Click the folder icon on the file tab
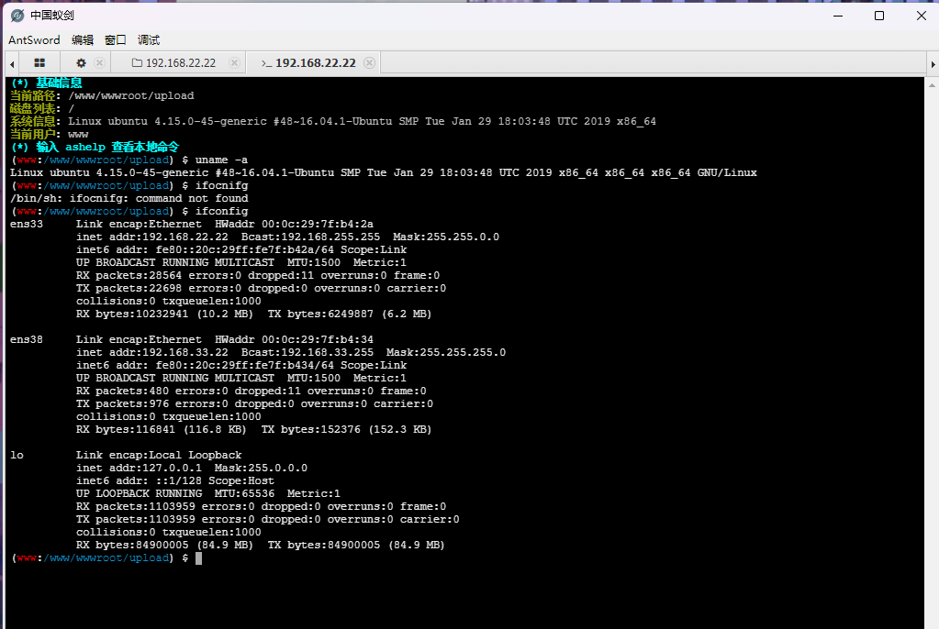 [137, 63]
